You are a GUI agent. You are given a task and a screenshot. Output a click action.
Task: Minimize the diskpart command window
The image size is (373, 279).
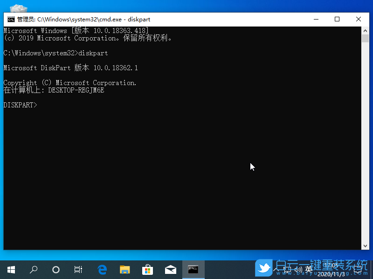[316, 20]
